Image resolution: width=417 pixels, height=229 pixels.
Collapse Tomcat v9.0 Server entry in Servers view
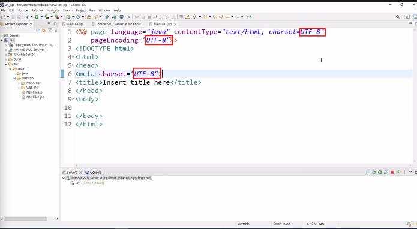click(x=64, y=178)
